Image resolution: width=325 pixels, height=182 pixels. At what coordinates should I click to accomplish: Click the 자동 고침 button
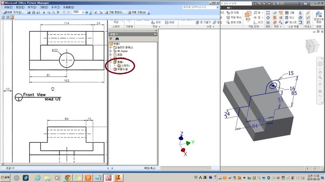pos(137,13)
